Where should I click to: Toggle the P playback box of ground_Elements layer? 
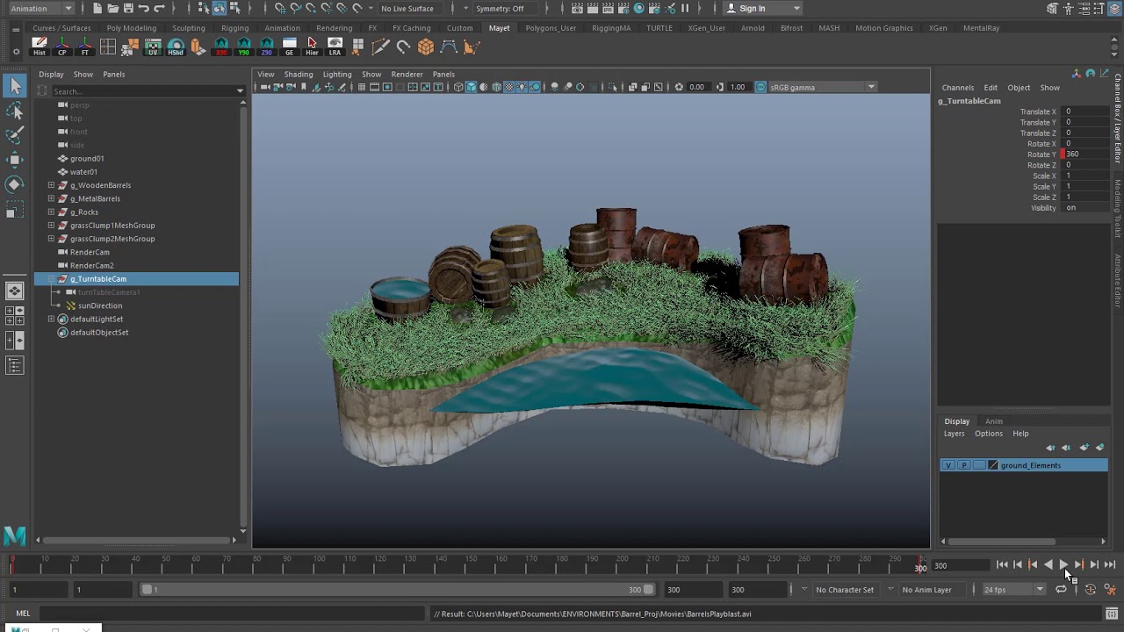(963, 465)
